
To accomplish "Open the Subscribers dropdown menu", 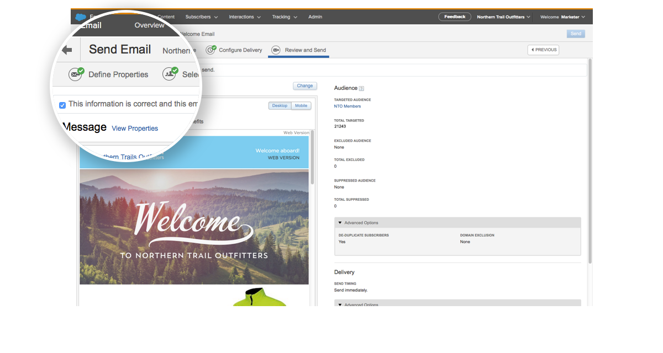I will click(201, 17).
